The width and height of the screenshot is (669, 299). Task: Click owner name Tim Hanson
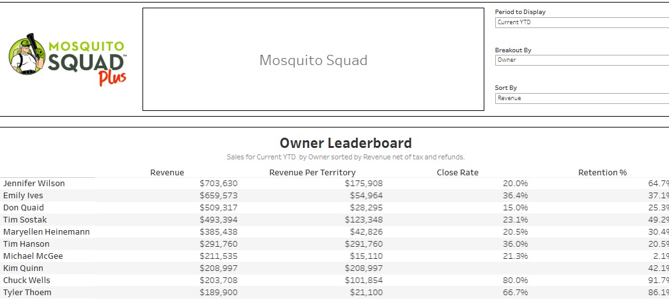pos(26,244)
